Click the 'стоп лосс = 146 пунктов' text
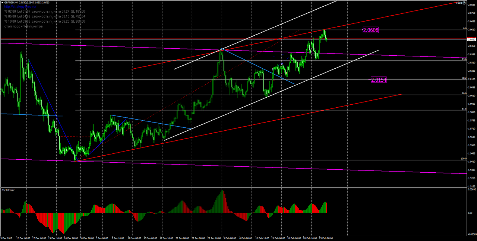Screen dimensions: 477x241 [x=23, y=27]
